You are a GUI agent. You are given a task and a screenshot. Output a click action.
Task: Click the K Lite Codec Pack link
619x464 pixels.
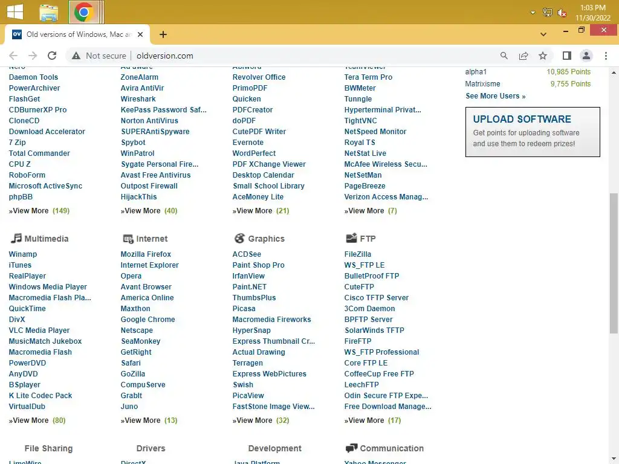click(41, 395)
